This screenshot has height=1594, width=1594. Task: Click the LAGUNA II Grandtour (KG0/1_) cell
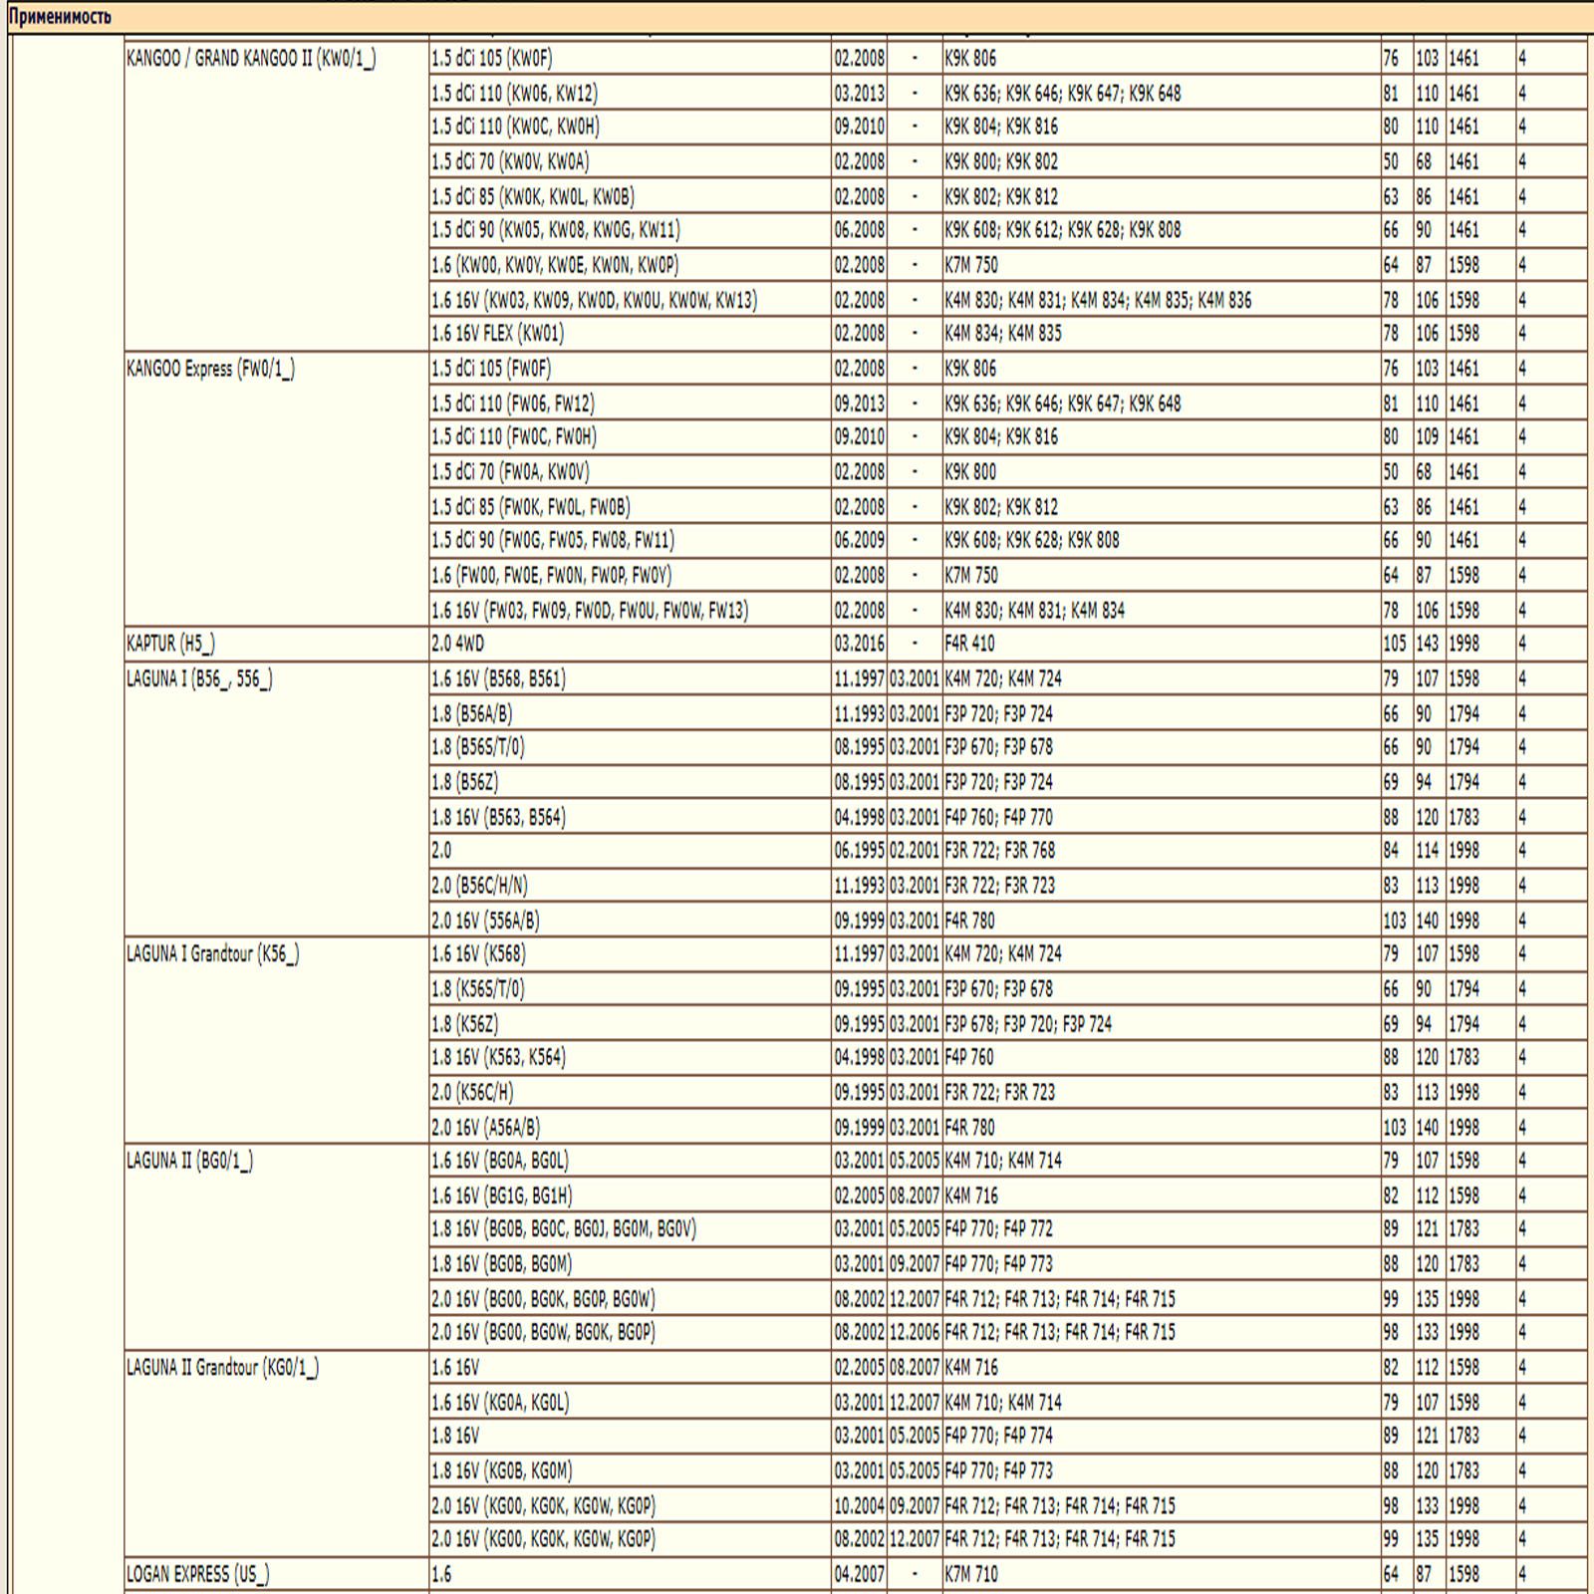(x=222, y=1368)
